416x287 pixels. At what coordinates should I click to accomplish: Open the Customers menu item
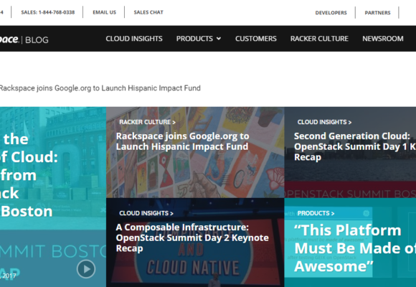coord(256,39)
